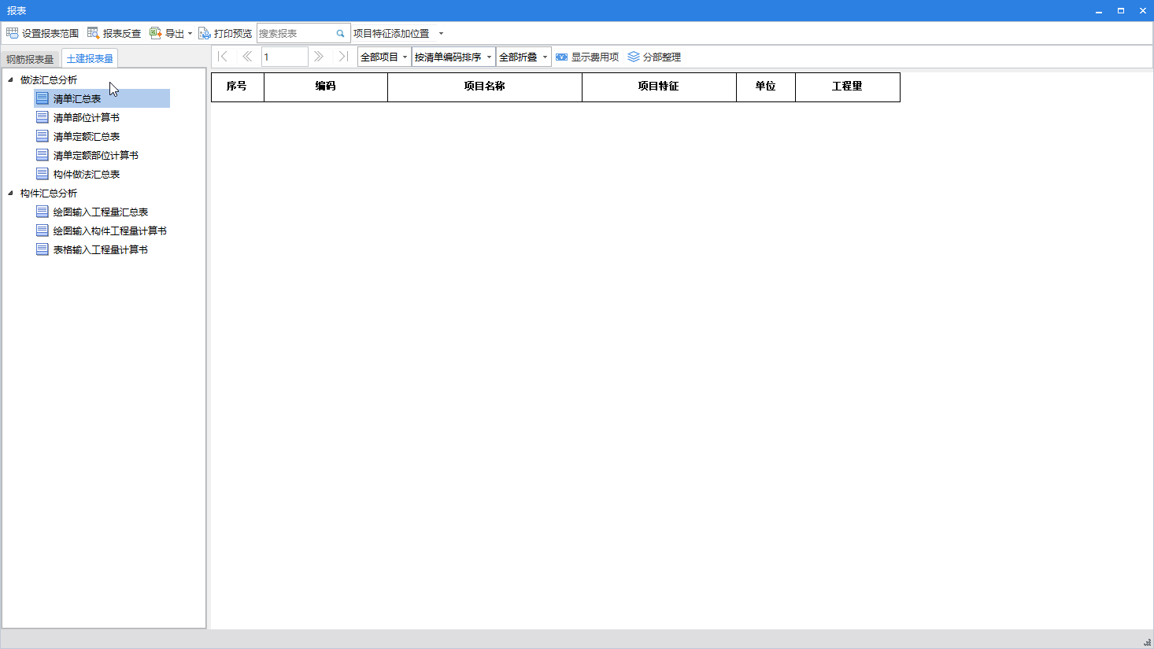Click the 导出 export icon

click(x=156, y=33)
